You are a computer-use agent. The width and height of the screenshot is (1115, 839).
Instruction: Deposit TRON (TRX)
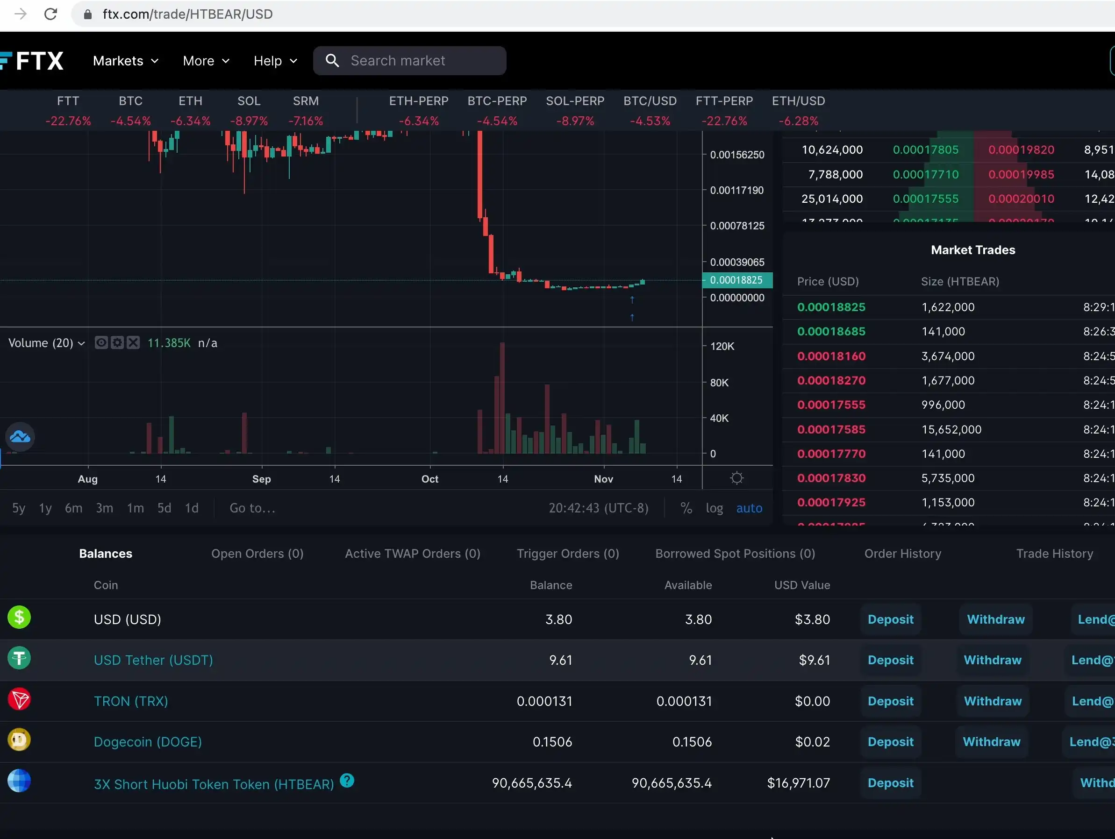click(x=890, y=701)
